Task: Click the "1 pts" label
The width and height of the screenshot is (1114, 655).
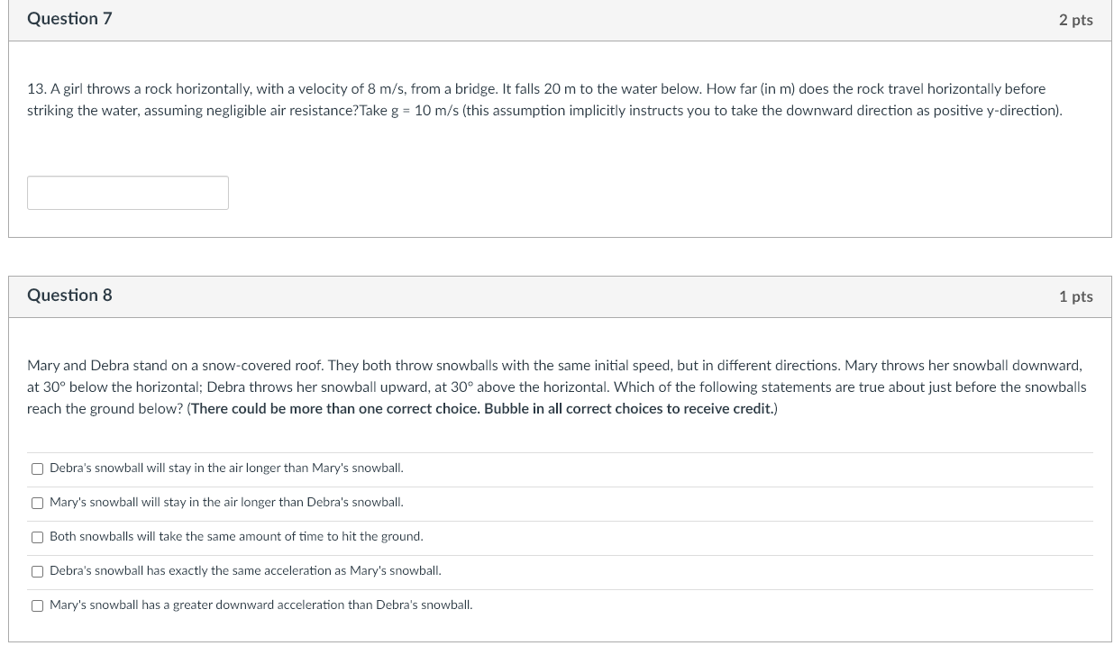Action: 1075,296
